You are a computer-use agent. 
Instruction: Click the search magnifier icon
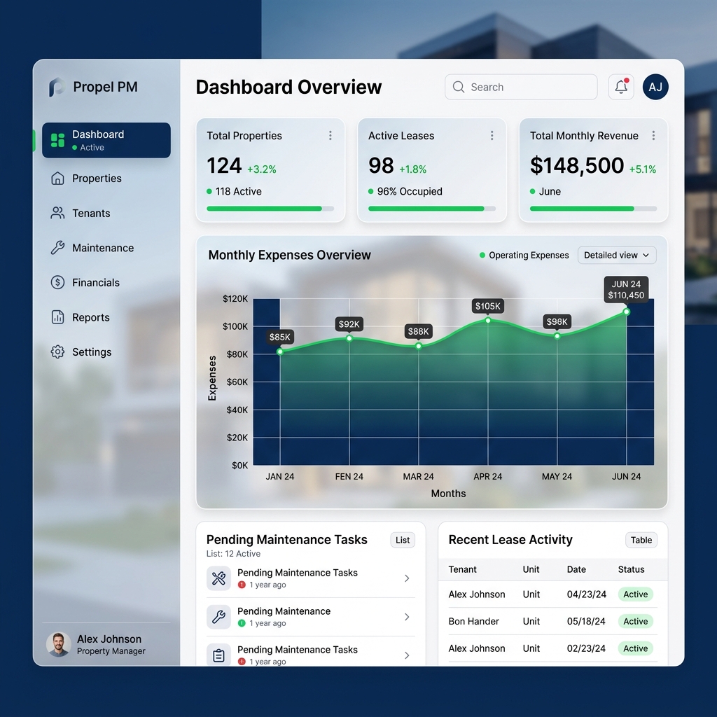458,87
